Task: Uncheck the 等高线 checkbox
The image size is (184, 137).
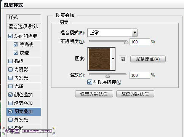Action: click(x=16, y=45)
